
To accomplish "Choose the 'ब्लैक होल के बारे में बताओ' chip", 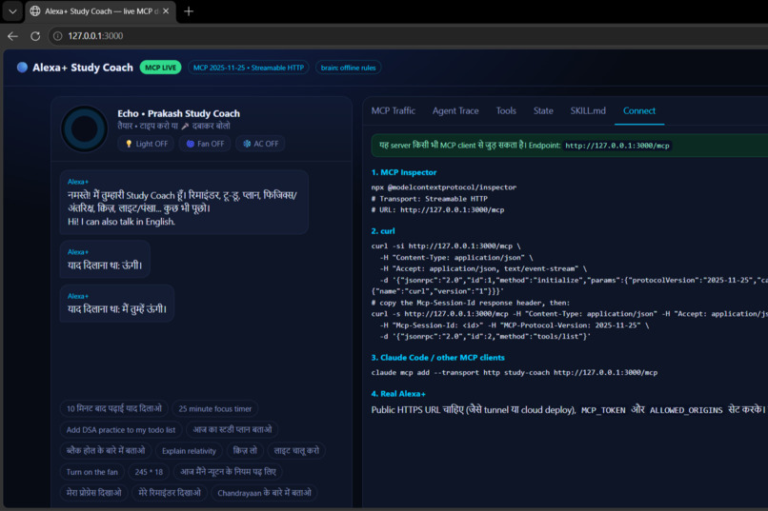I will pos(106,451).
